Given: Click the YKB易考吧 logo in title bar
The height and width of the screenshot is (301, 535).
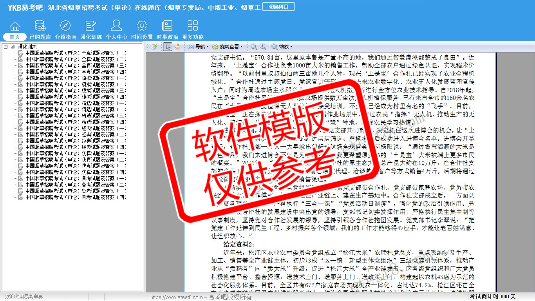Looking at the screenshot, I should coord(25,7).
